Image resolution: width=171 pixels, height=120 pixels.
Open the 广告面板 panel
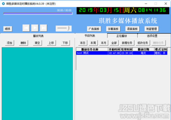click(94, 29)
